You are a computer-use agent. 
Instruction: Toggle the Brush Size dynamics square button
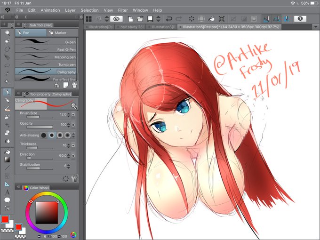(73, 115)
